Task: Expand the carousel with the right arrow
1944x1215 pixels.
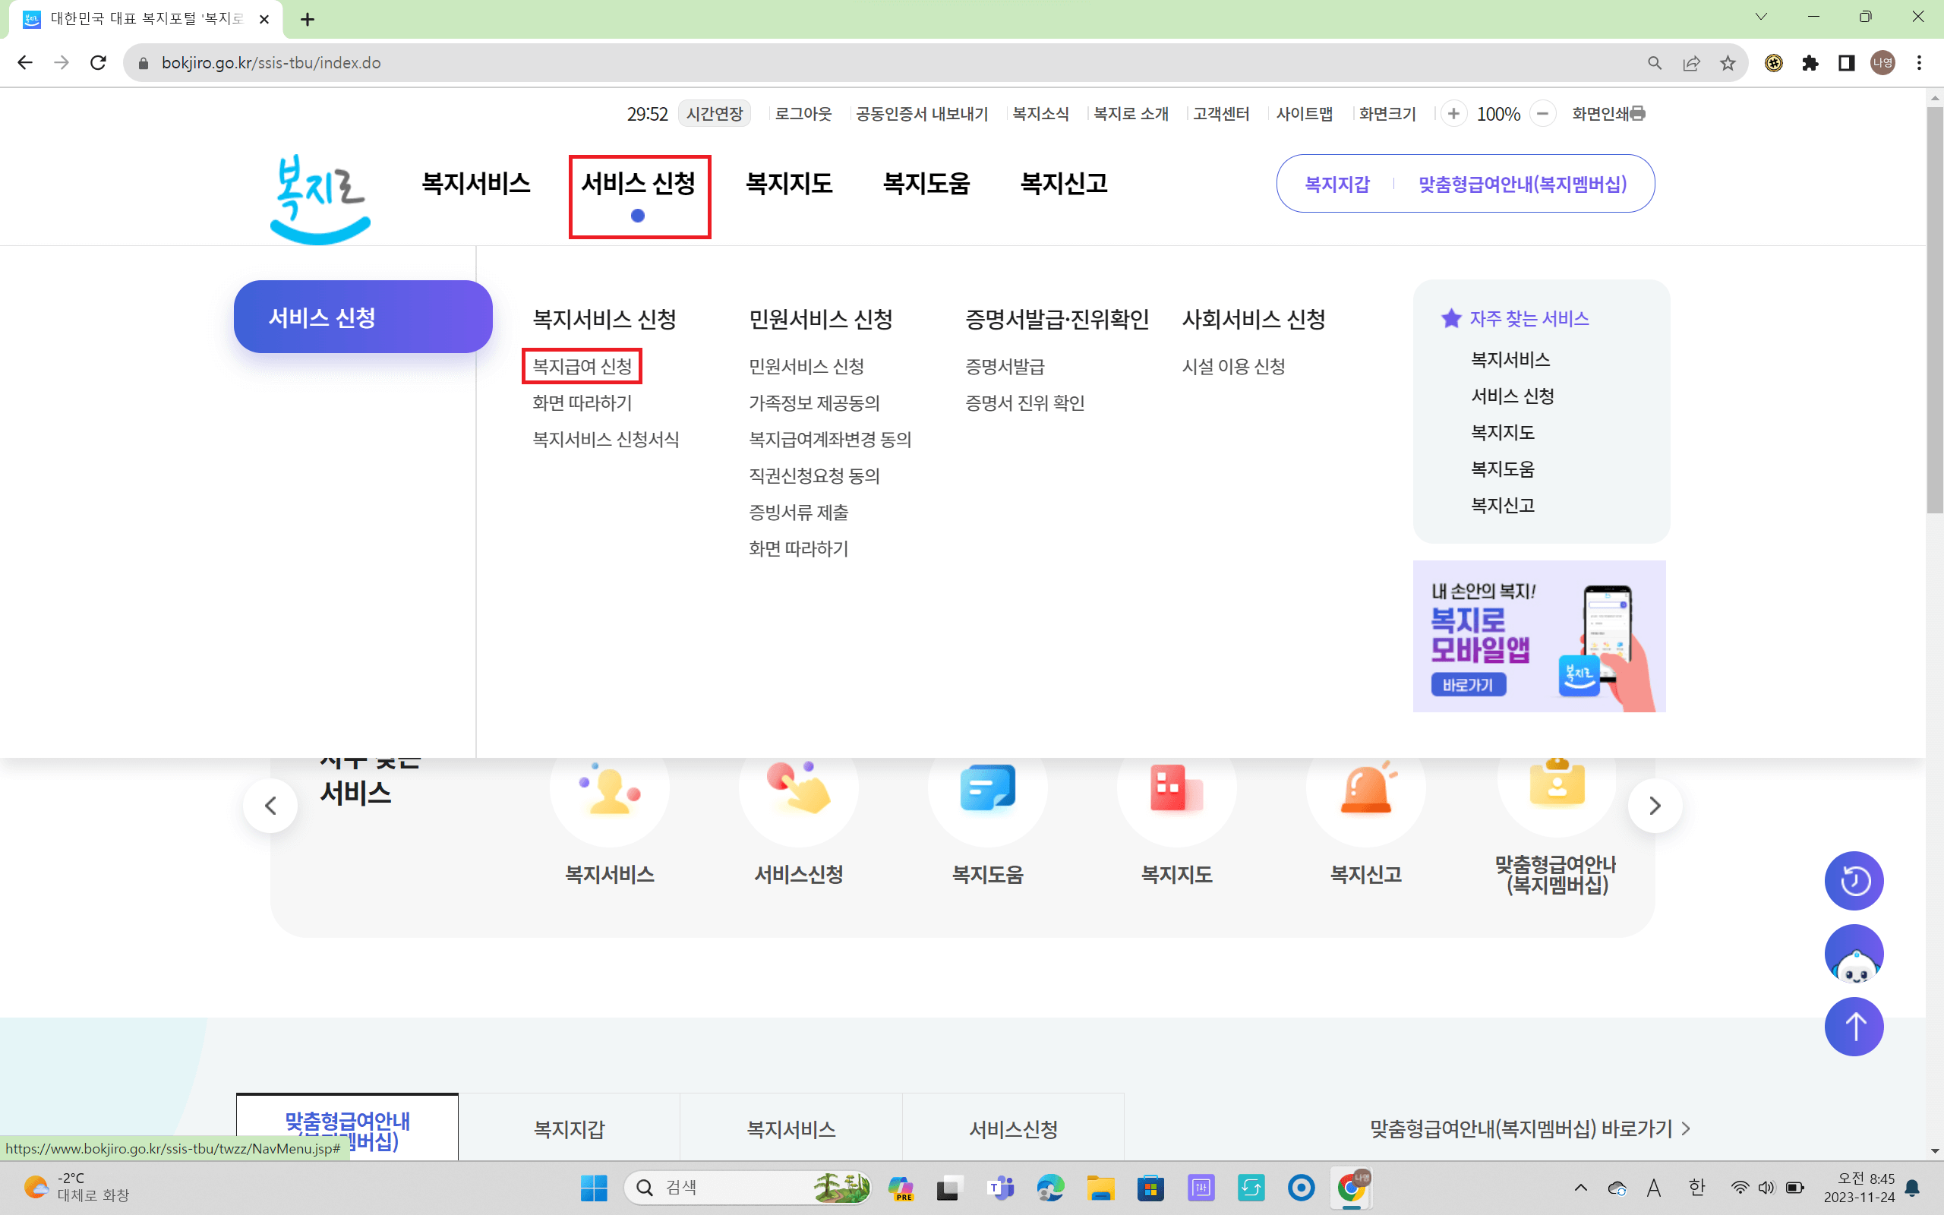Action: pos(1655,804)
